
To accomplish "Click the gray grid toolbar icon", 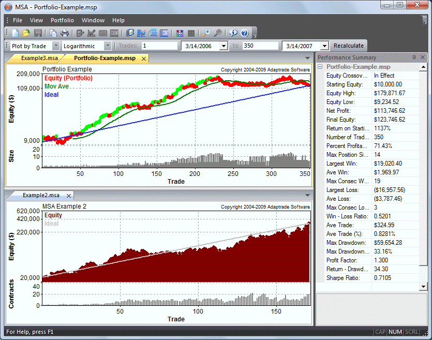I will (191, 33).
